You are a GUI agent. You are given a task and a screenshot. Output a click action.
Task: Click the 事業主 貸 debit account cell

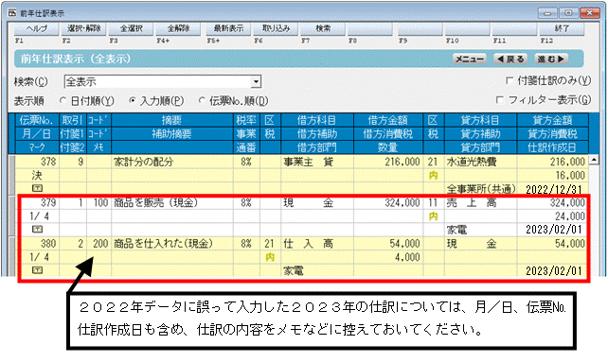tap(317, 162)
